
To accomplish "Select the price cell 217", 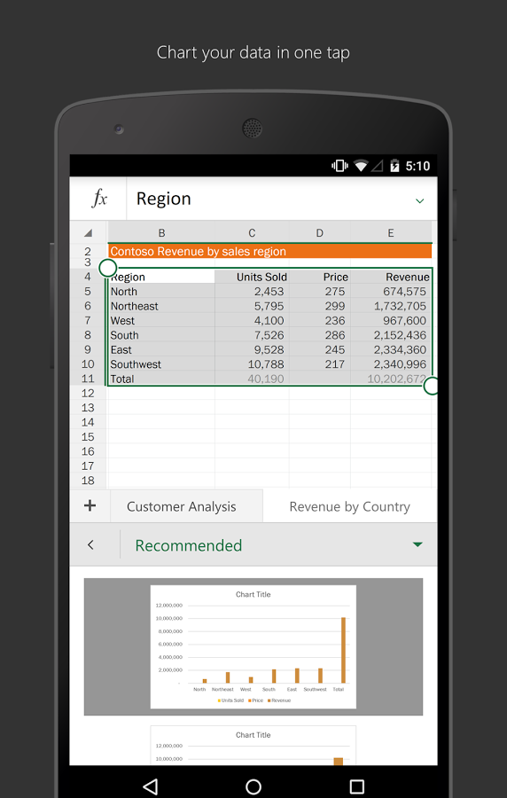I will point(319,364).
